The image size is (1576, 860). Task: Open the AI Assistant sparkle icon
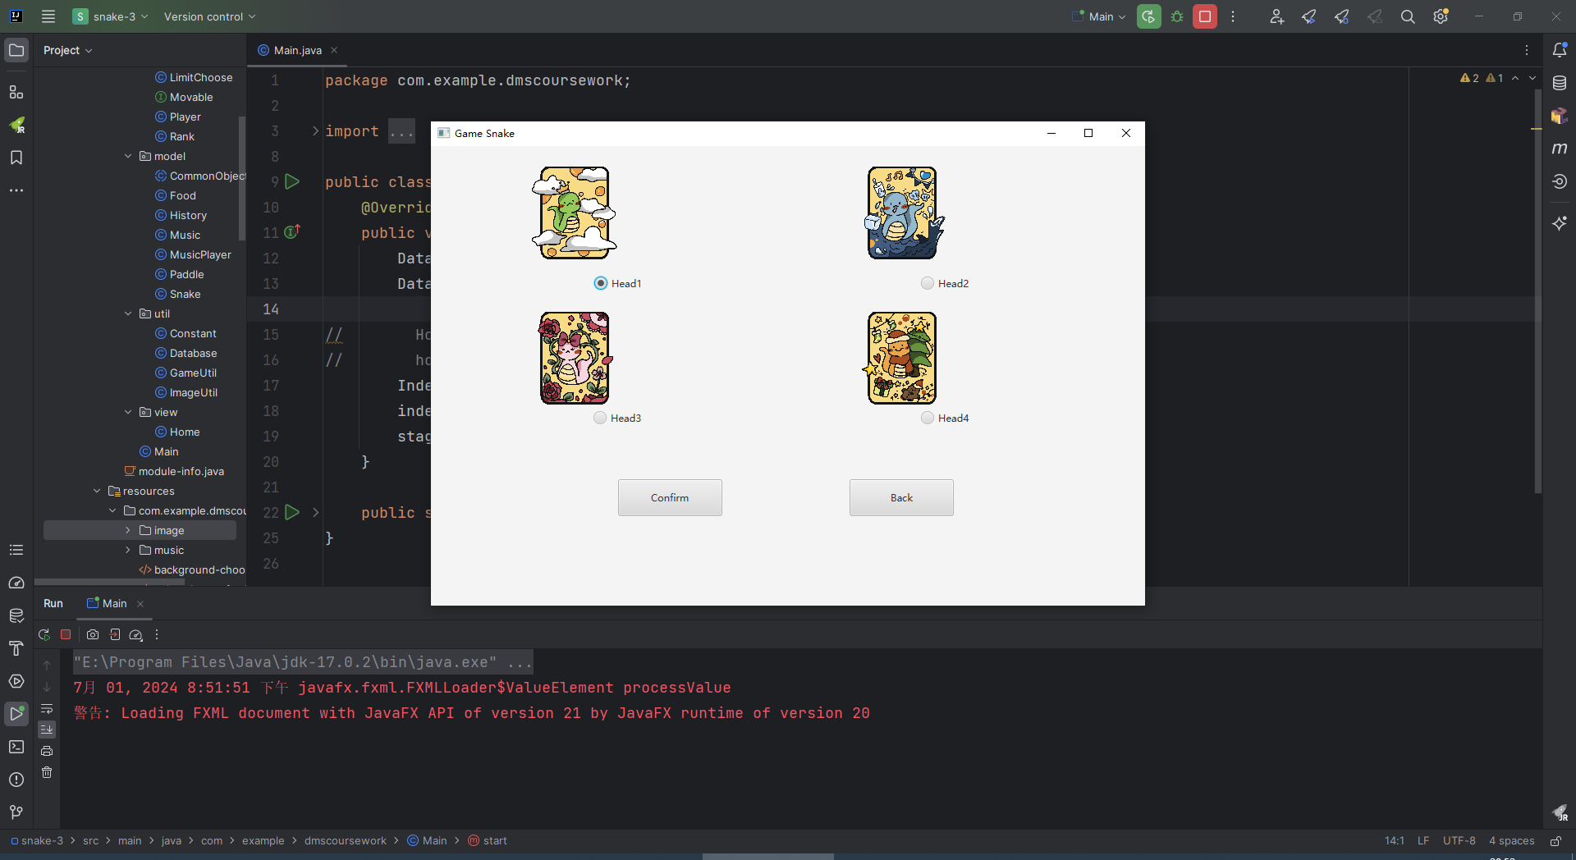click(x=1560, y=223)
